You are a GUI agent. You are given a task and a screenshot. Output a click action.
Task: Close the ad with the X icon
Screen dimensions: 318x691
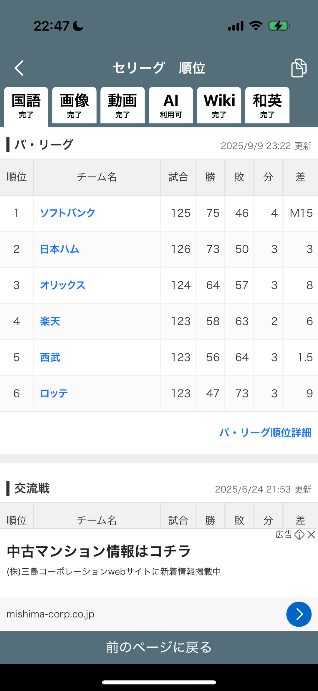311,535
